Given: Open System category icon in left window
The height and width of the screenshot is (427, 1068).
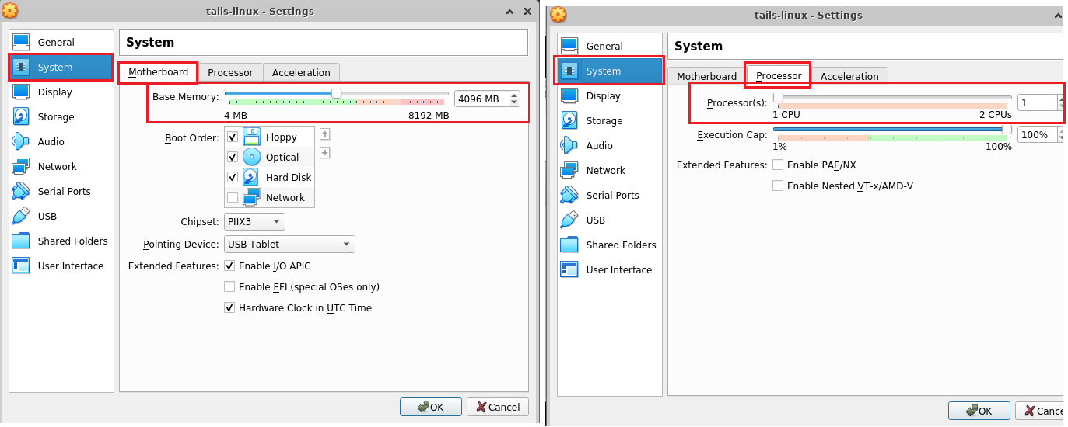Looking at the screenshot, I should pyautogui.click(x=22, y=67).
